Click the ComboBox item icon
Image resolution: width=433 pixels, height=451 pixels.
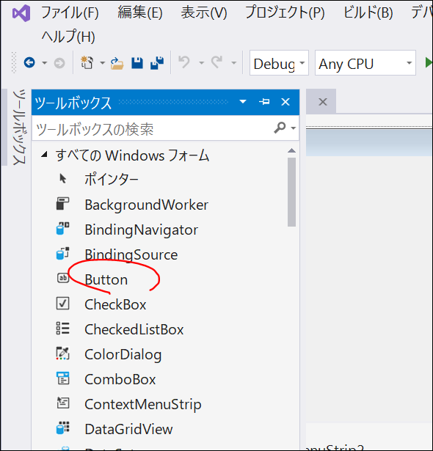[x=63, y=378]
